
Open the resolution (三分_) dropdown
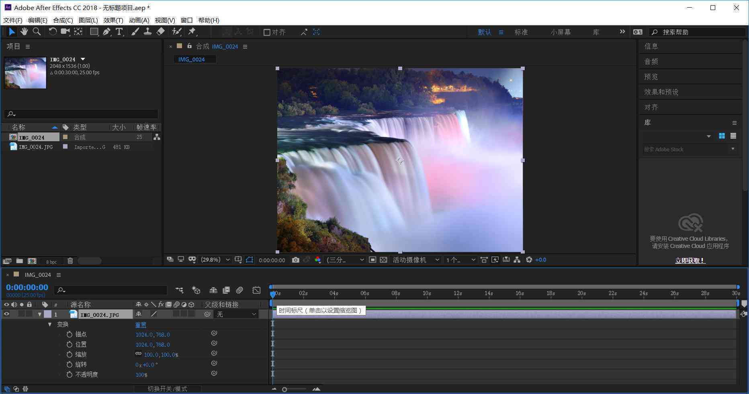(x=345, y=260)
